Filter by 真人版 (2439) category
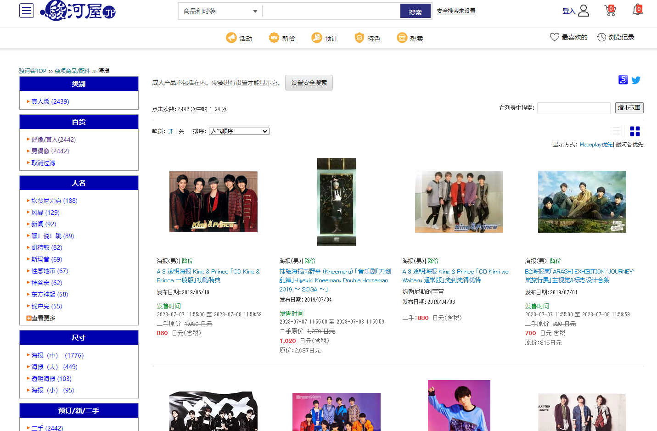The height and width of the screenshot is (431, 657). pos(50,101)
